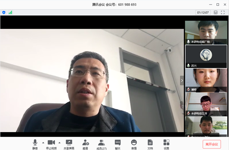The image size is (229, 150).
Task: Open the 表情 emoji reactions
Action: (x=134, y=144)
